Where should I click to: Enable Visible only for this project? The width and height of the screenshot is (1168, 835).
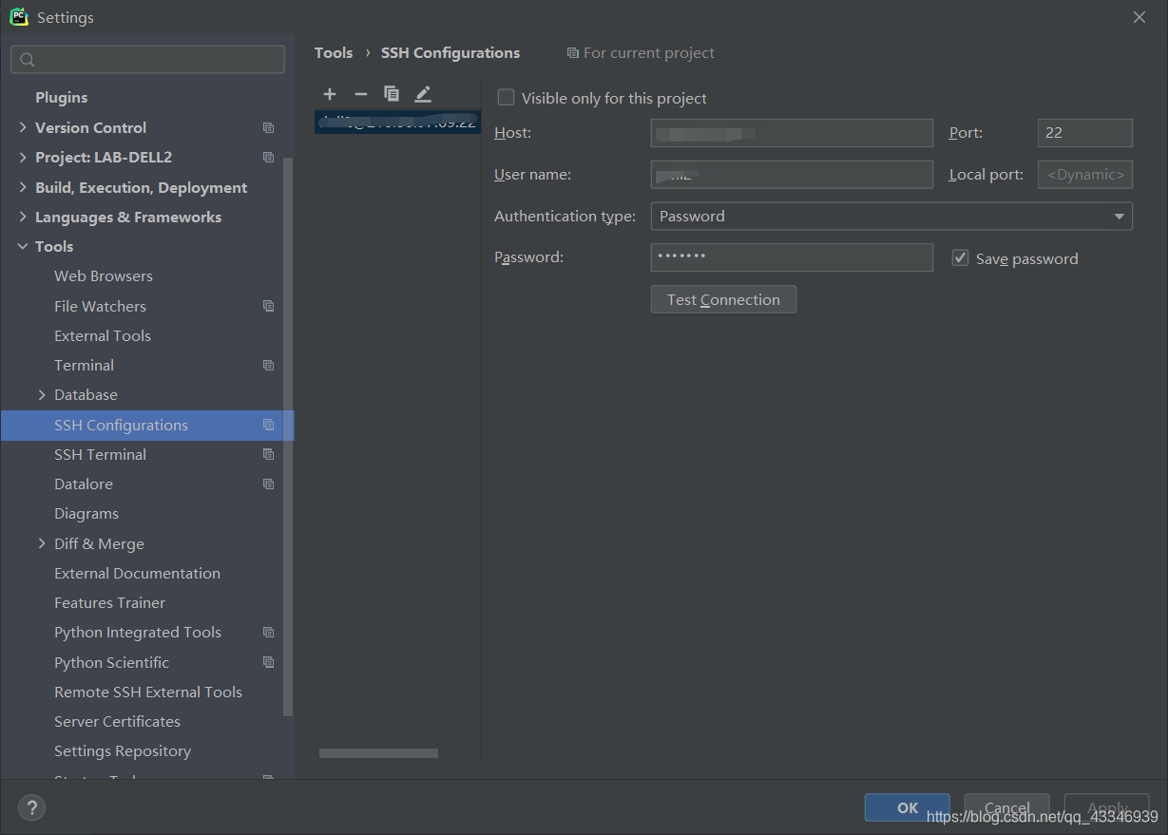pyautogui.click(x=507, y=98)
